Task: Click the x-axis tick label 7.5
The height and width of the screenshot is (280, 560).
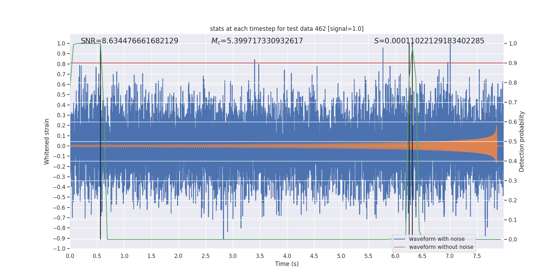Action: [x=477, y=256]
